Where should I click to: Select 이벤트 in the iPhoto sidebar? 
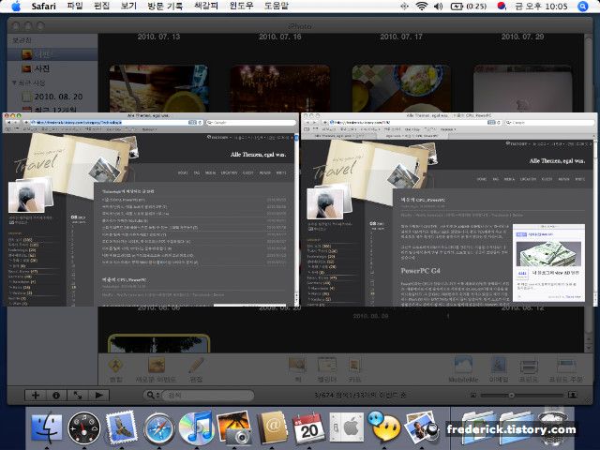tap(52, 54)
